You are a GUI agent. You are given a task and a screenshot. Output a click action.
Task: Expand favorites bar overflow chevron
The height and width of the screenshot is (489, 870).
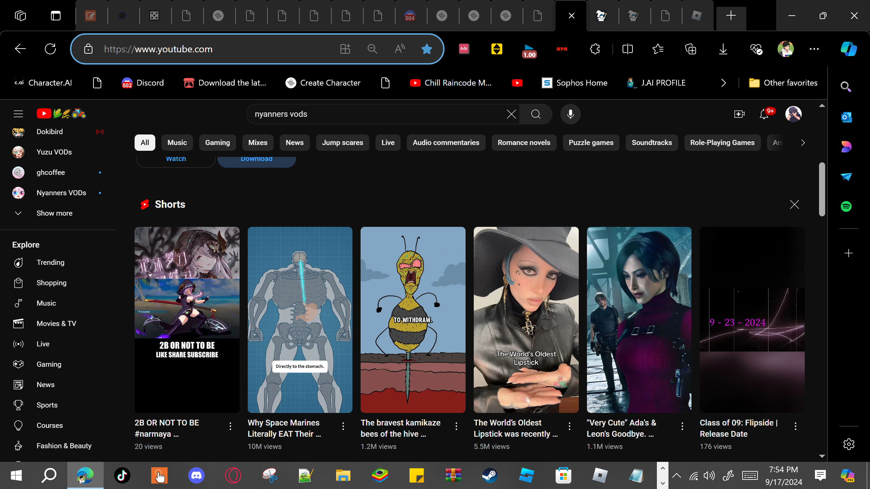(723, 83)
